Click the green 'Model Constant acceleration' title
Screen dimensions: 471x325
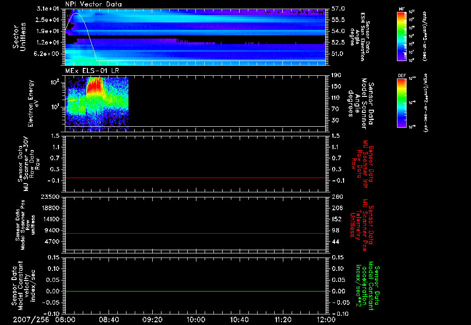click(x=368, y=286)
